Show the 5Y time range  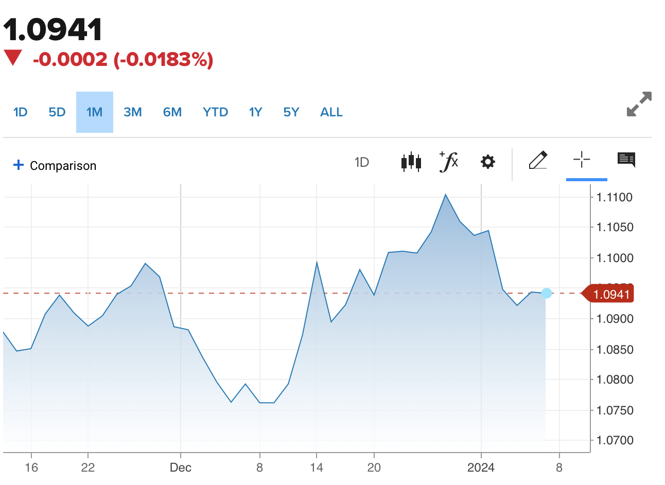tap(291, 112)
